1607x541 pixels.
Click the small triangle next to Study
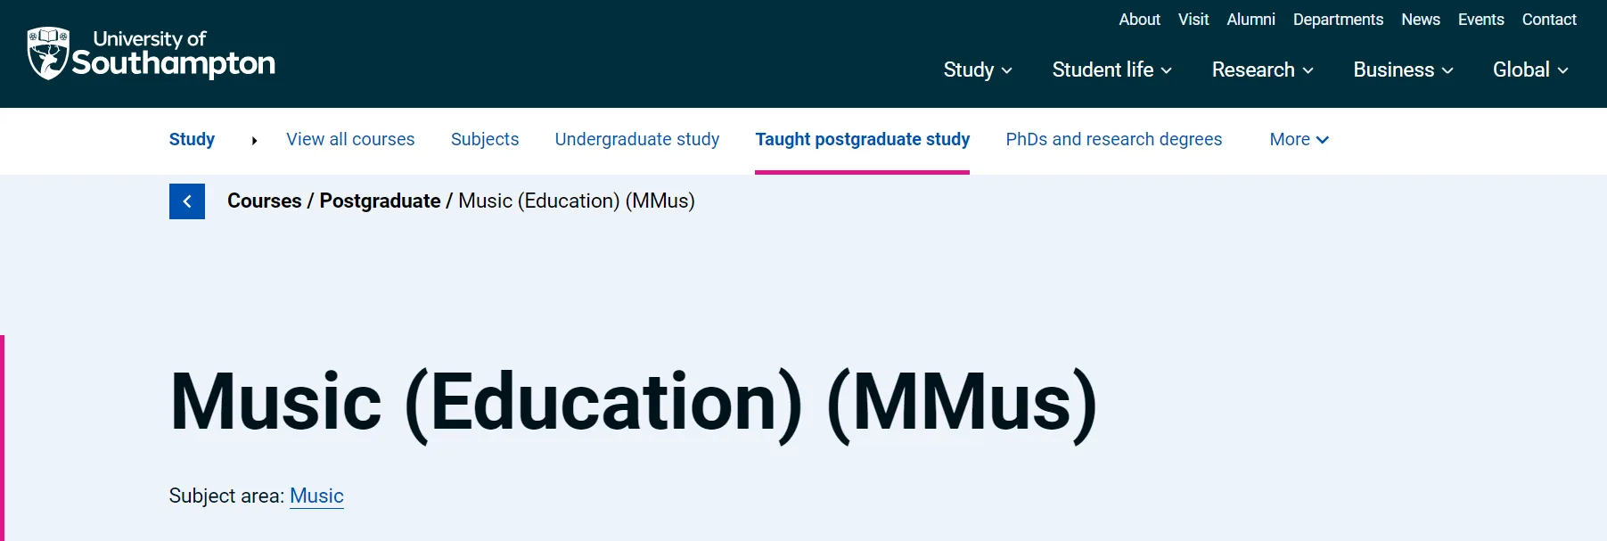[254, 140]
